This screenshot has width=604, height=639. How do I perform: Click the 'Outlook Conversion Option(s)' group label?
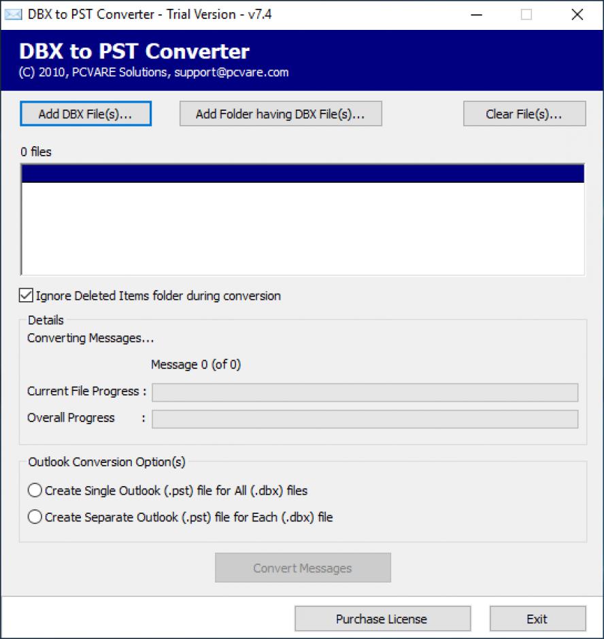(107, 462)
